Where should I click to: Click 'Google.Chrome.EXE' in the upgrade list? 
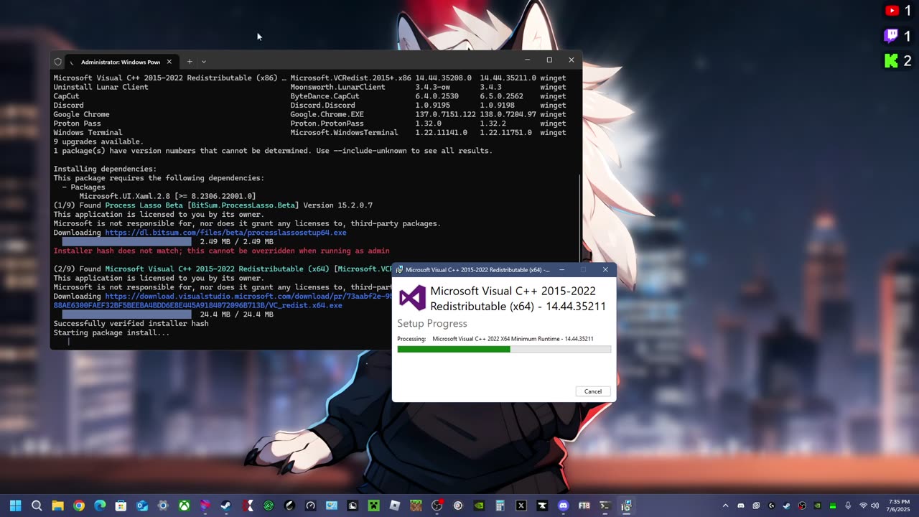point(327,114)
